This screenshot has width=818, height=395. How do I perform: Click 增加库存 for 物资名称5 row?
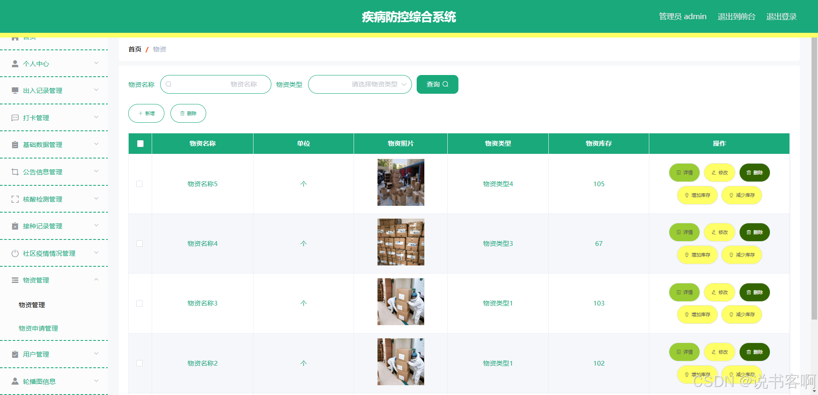point(697,195)
